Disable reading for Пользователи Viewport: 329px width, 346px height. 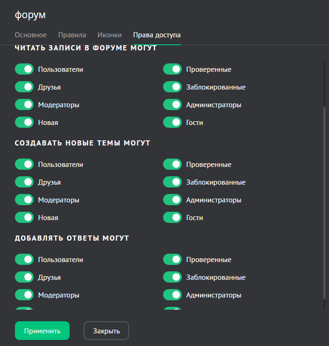coord(24,69)
